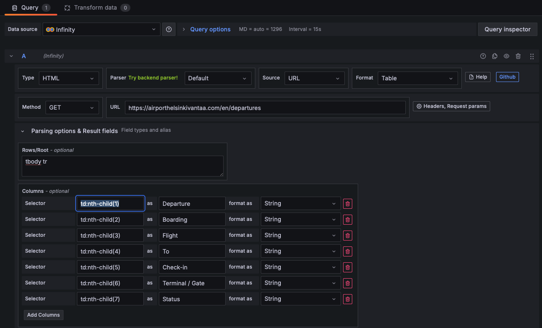Open the Type HTML dropdown
Screen dimensions: 542x328
pos(69,78)
